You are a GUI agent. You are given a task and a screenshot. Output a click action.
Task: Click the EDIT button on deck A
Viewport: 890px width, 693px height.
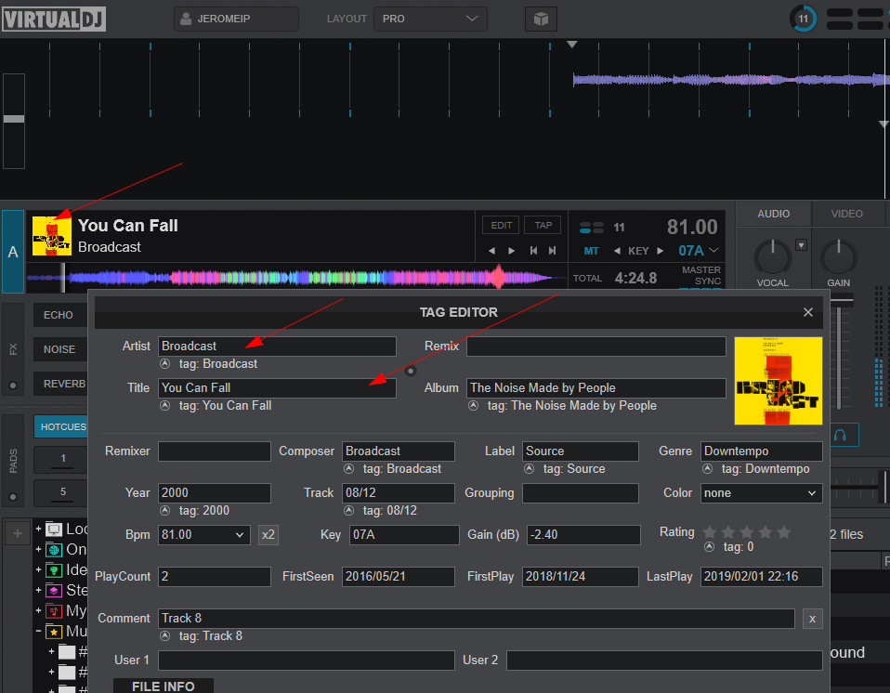click(x=501, y=226)
